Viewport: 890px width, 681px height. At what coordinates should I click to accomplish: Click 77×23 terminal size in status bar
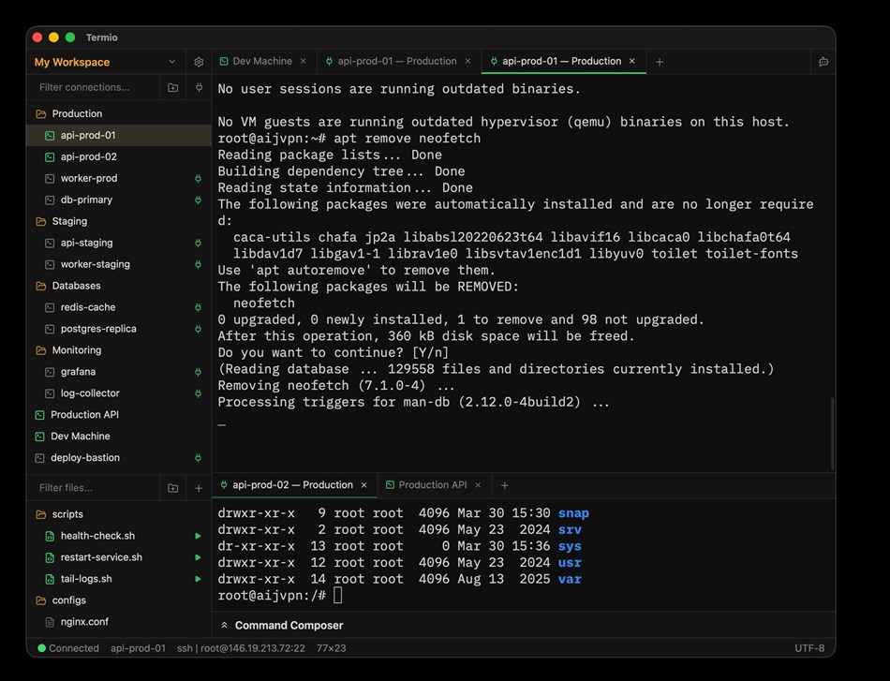pos(331,648)
